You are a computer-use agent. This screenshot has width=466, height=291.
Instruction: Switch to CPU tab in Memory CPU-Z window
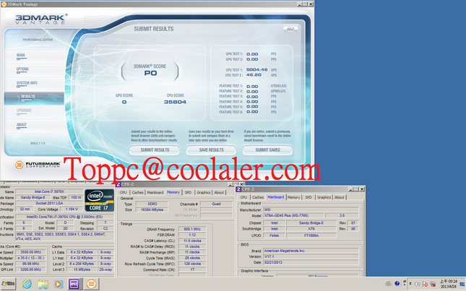[124, 192]
